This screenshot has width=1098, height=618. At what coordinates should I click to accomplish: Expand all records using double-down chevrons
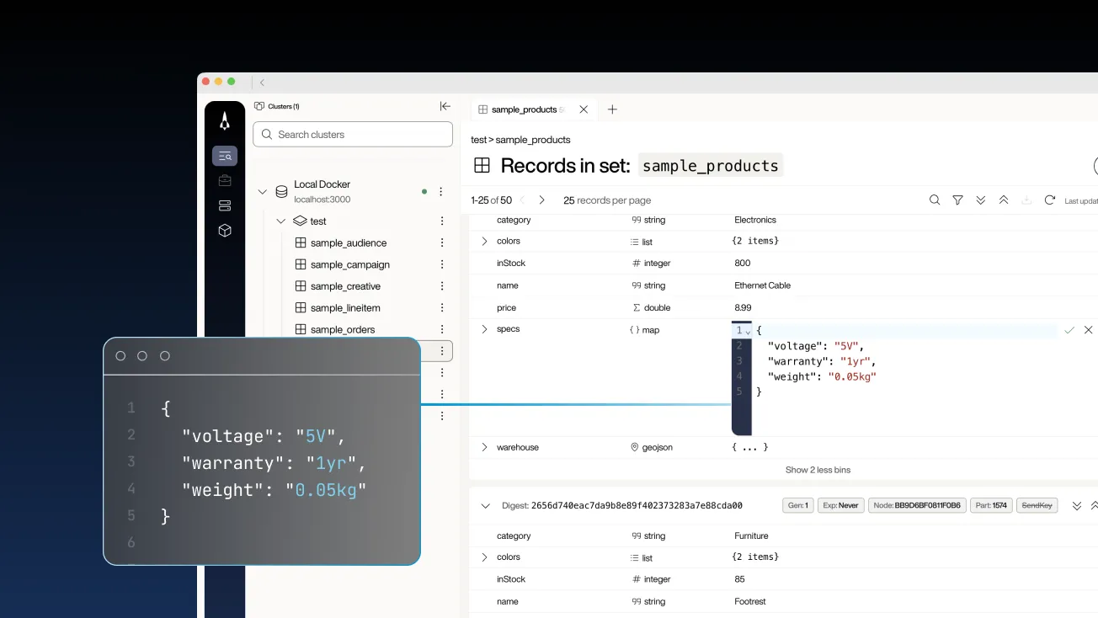click(980, 200)
